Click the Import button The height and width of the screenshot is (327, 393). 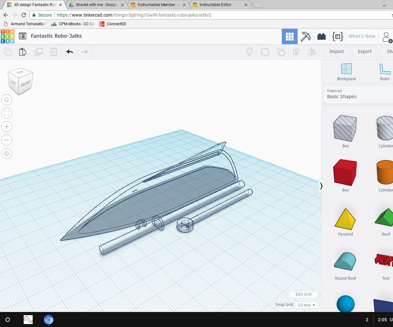pos(336,51)
